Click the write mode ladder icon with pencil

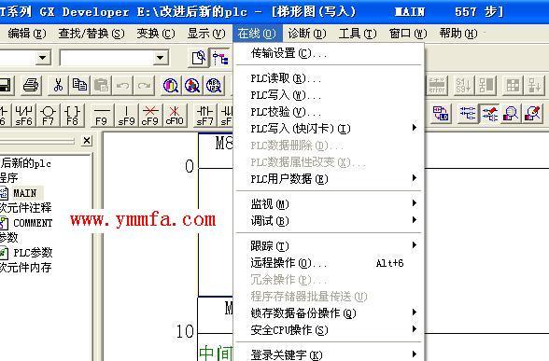489,114
